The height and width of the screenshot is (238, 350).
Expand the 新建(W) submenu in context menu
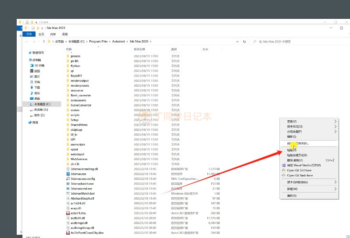336,189
